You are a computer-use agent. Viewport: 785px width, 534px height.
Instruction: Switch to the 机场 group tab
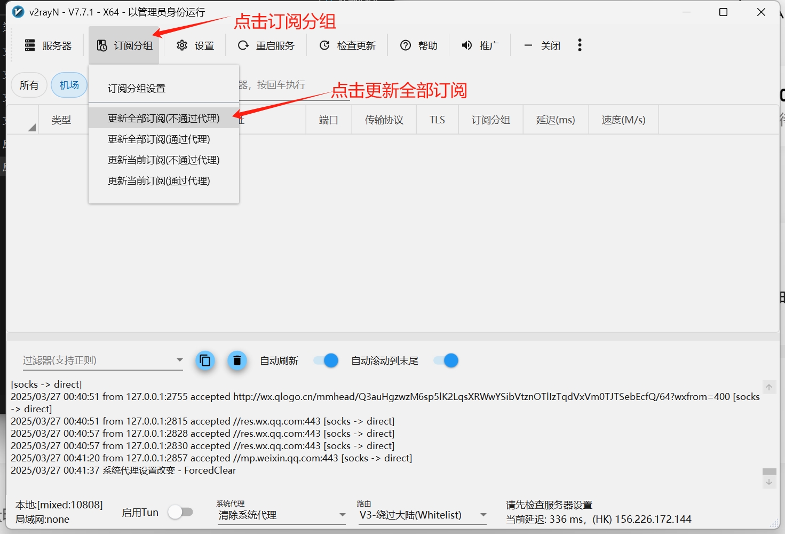coord(69,85)
